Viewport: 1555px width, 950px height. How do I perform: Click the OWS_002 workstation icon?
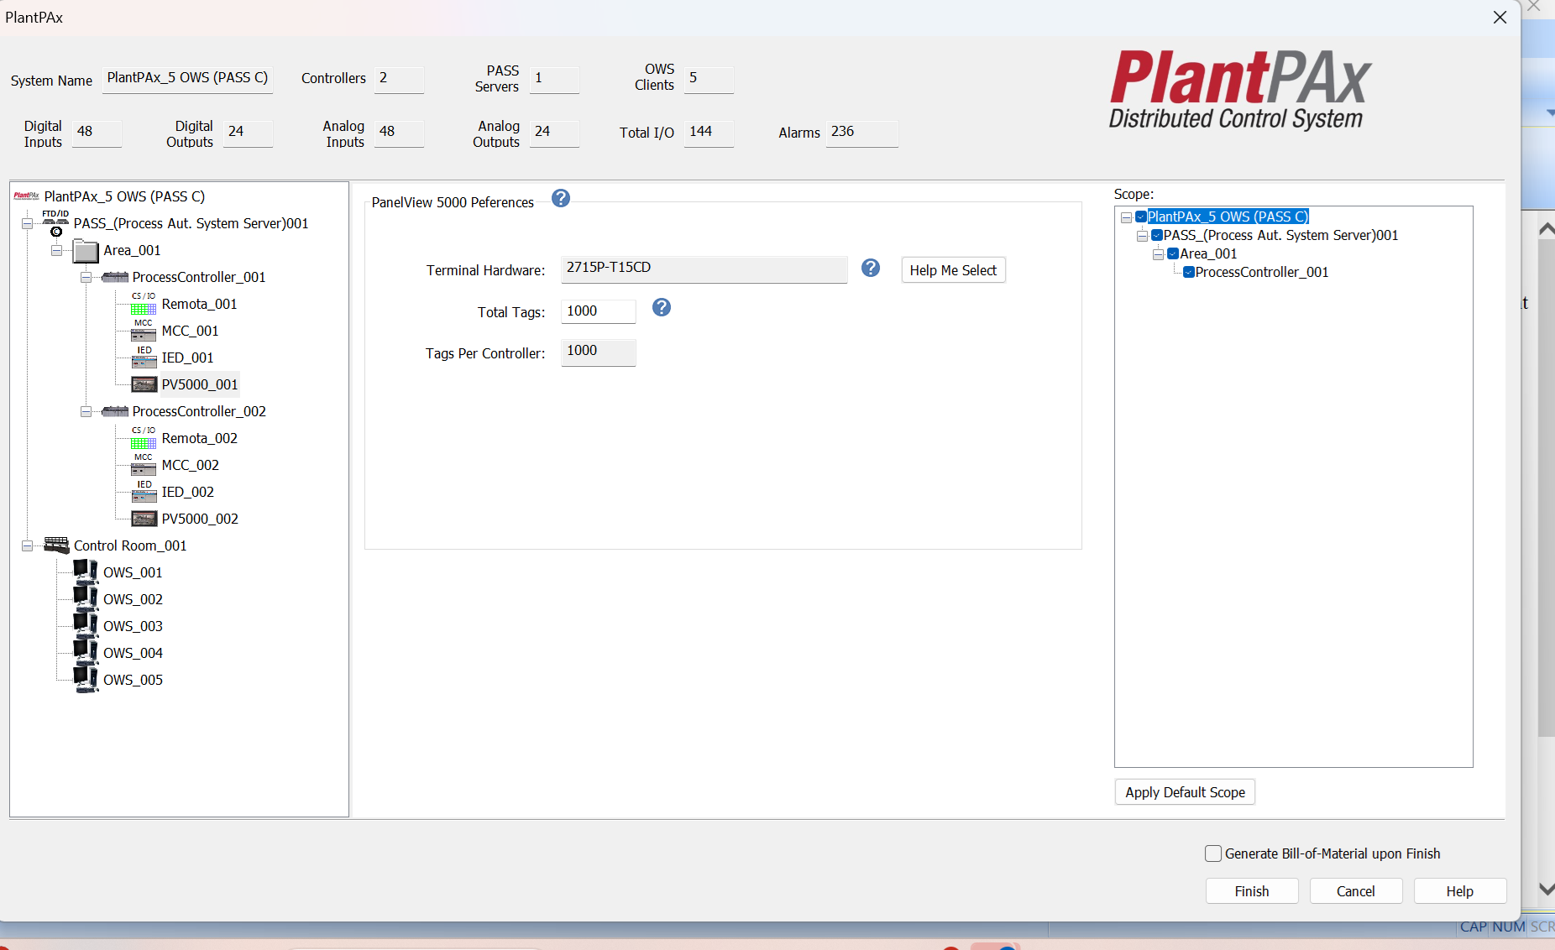[86, 598]
